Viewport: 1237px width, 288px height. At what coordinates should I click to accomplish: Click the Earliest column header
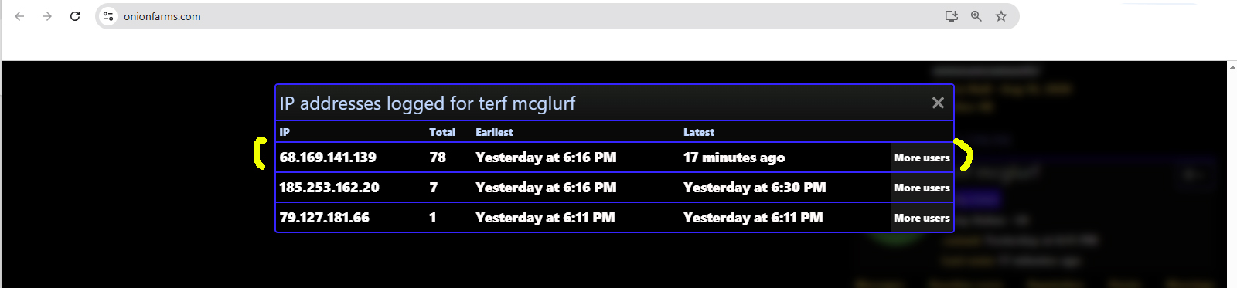494,132
